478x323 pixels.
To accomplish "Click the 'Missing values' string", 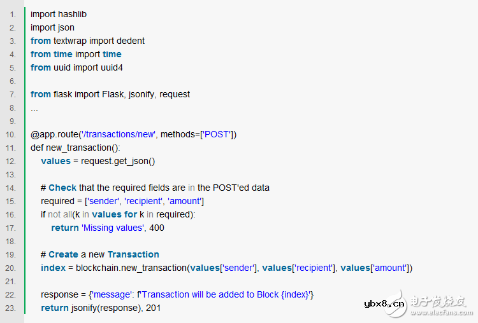I will [112, 228].
